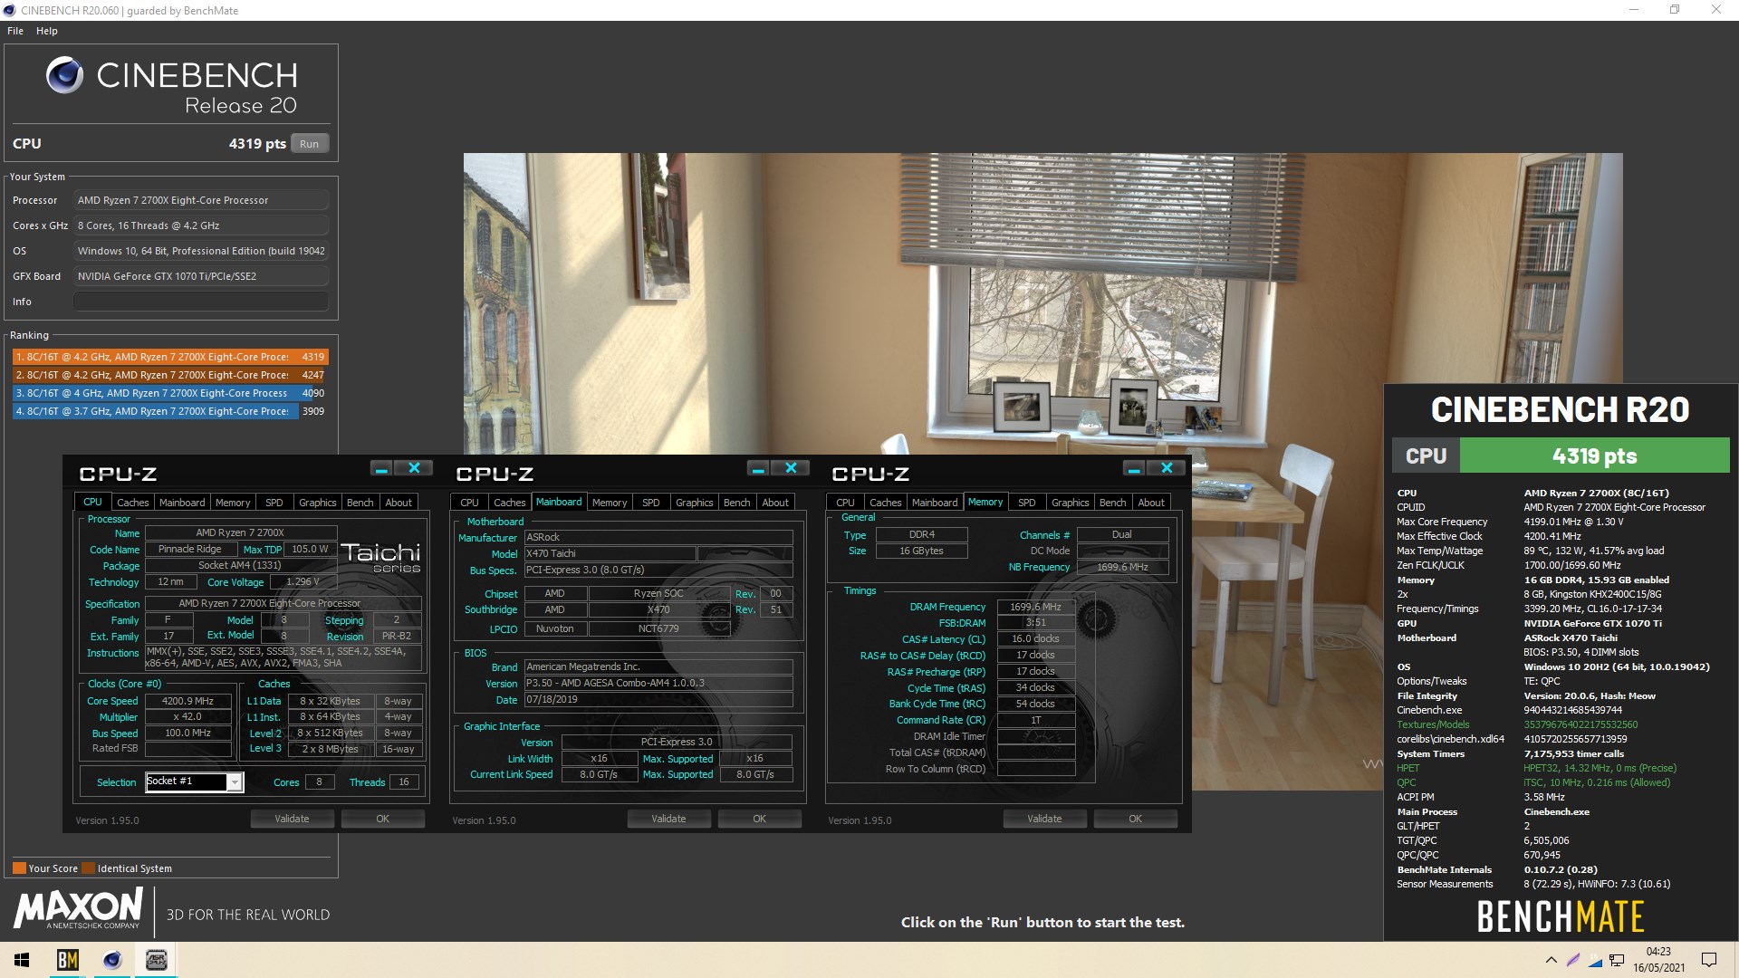Click the Textures/Models hash entry
Image resolution: width=1739 pixels, height=978 pixels.
1517,724
